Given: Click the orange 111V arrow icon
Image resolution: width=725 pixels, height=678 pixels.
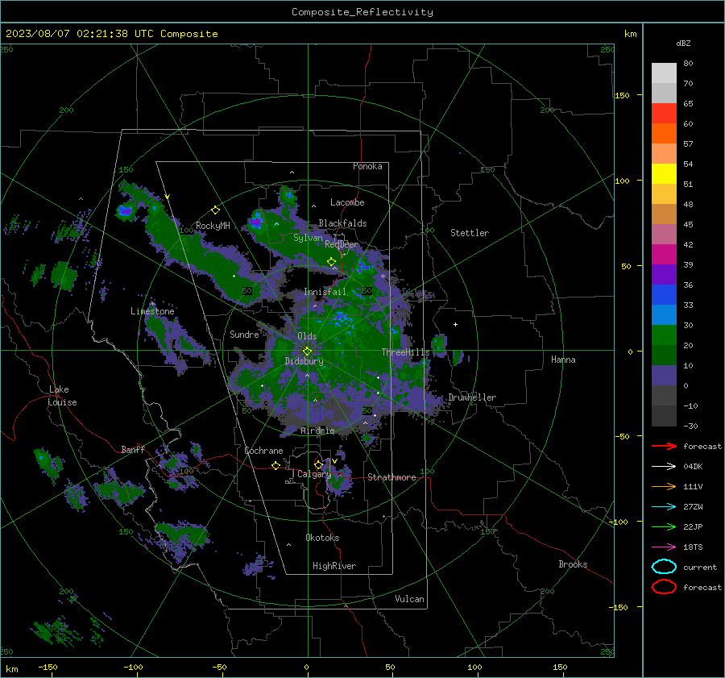Looking at the screenshot, I should [664, 486].
